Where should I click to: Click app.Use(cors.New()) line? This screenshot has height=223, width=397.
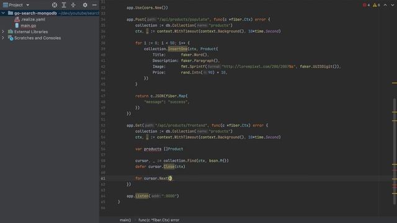click(147, 7)
